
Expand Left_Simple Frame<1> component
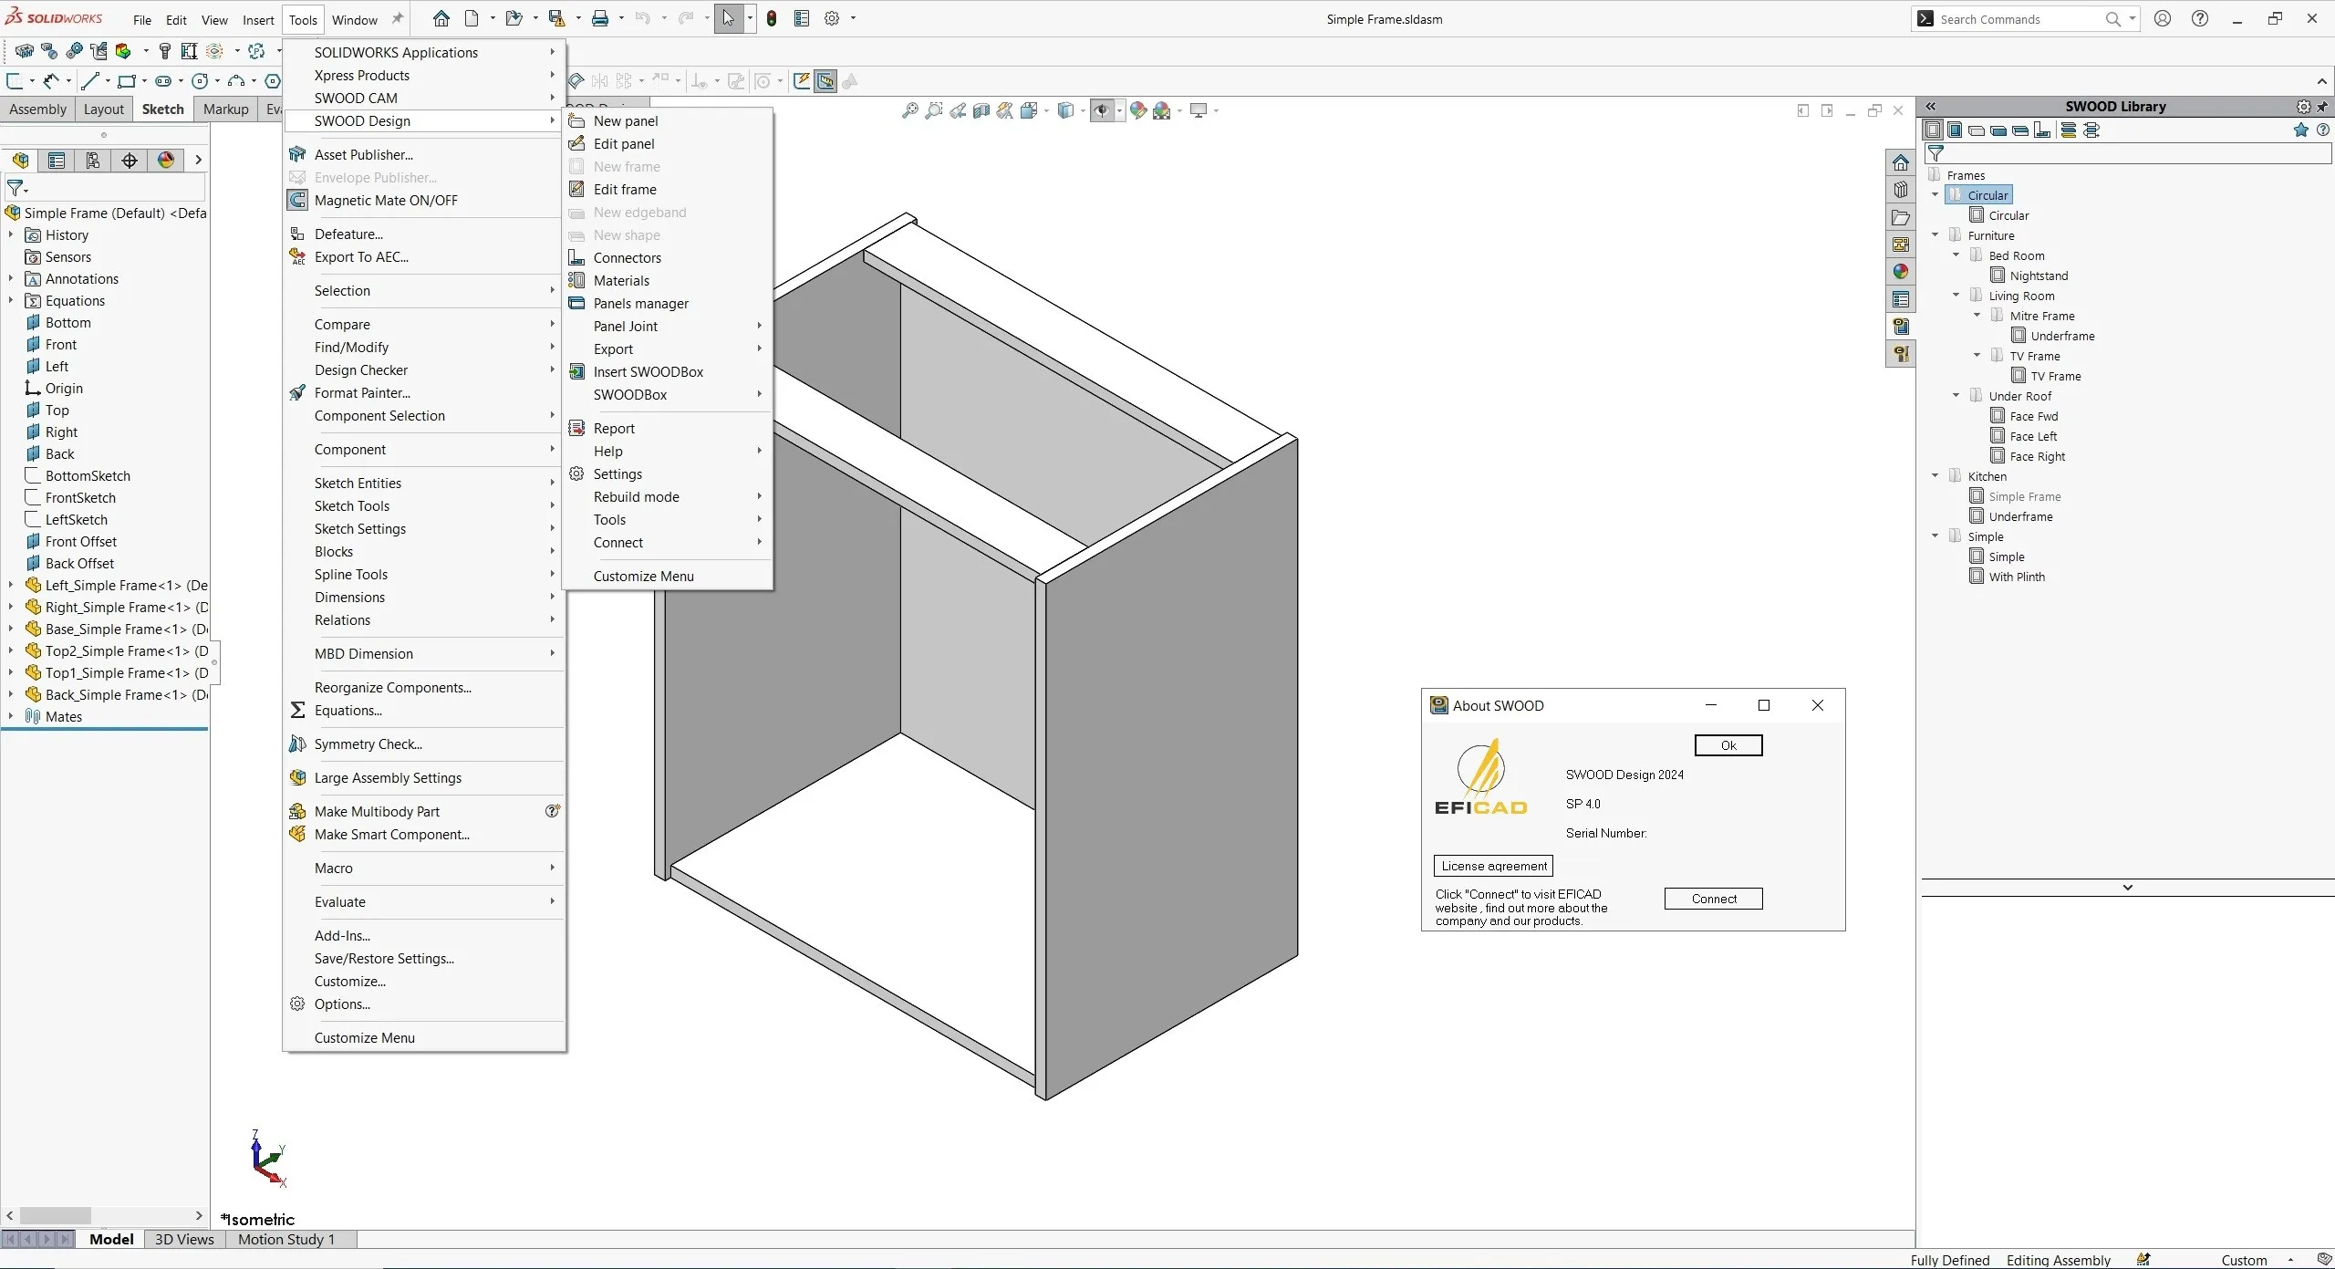coord(11,585)
